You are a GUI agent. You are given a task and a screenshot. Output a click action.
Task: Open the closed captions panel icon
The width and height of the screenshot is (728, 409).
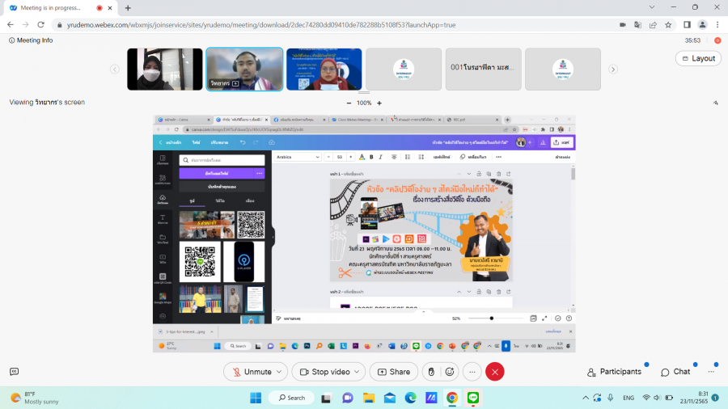pyautogui.click(x=14, y=372)
